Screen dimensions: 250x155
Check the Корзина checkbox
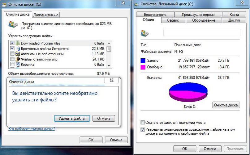pyautogui.click(x=12, y=64)
